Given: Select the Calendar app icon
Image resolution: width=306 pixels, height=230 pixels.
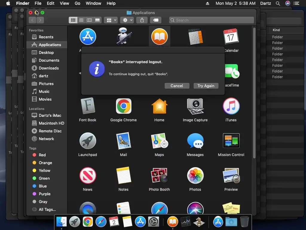Looking at the screenshot, I should (231, 37).
